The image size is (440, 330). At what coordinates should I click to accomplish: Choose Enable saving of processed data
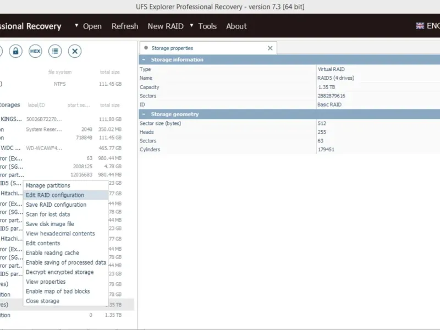pyautogui.click(x=65, y=262)
